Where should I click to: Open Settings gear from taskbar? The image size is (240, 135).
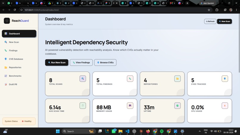pos(182,131)
